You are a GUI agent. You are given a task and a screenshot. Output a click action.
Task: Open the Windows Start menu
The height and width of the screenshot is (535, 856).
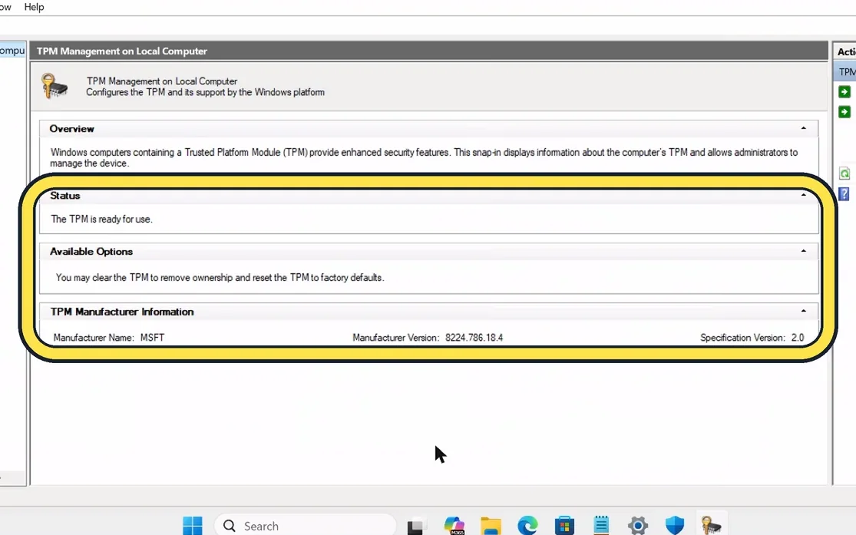pyautogui.click(x=192, y=526)
